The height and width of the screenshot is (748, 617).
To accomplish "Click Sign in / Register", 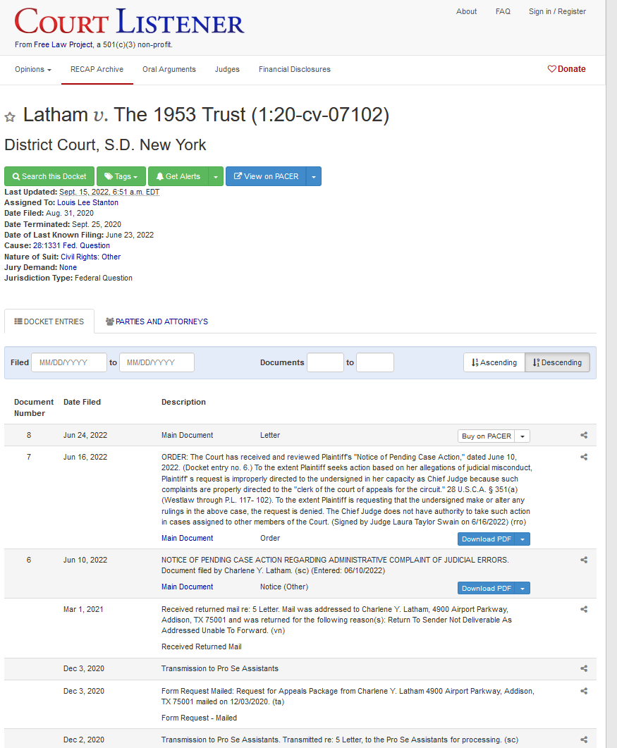I will 557,11.
